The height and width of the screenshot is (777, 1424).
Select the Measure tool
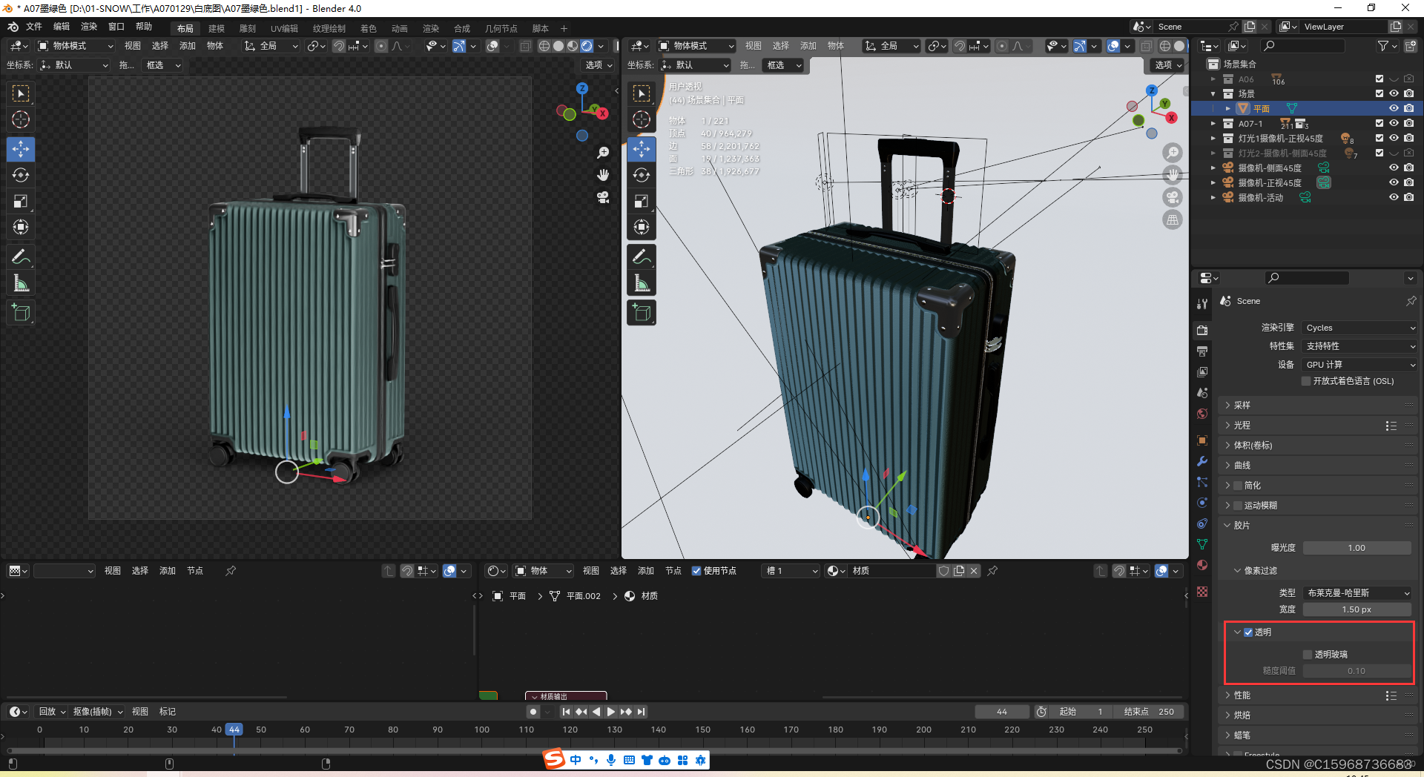(21, 282)
